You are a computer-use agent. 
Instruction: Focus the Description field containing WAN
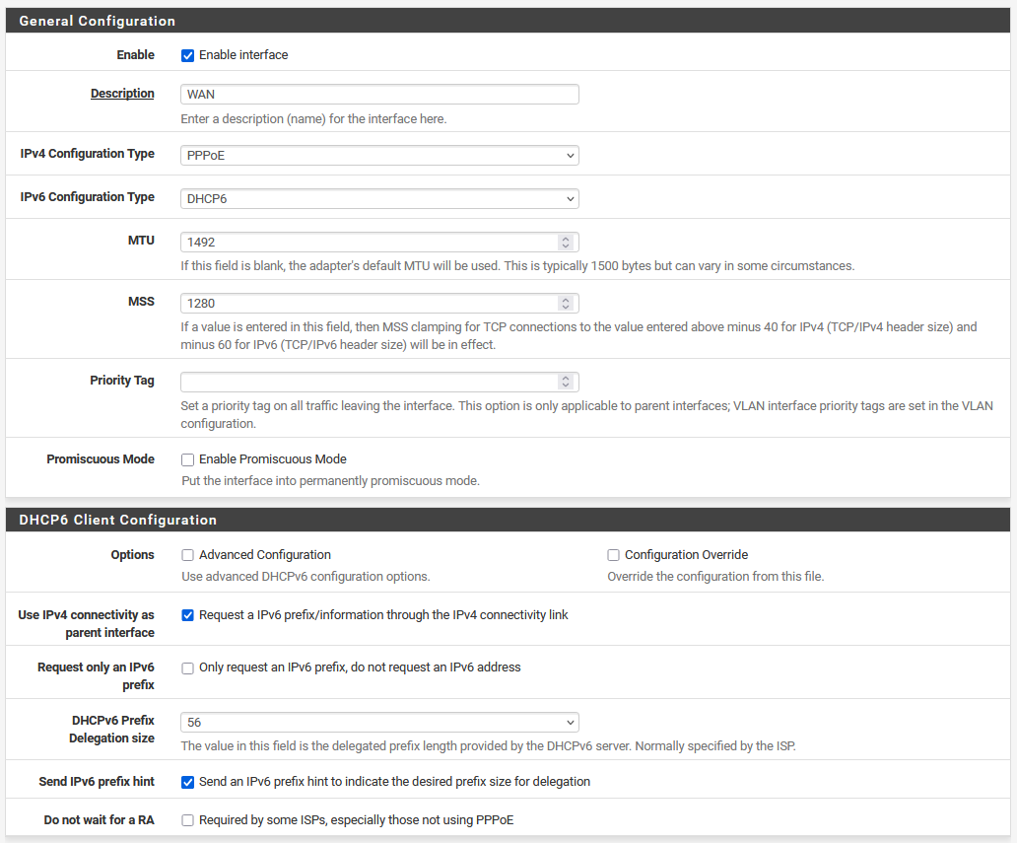(379, 94)
